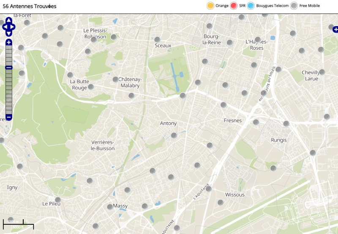Click the antenna marker next to Massy
Viewport: 338px width, 234px height.
(x=110, y=207)
